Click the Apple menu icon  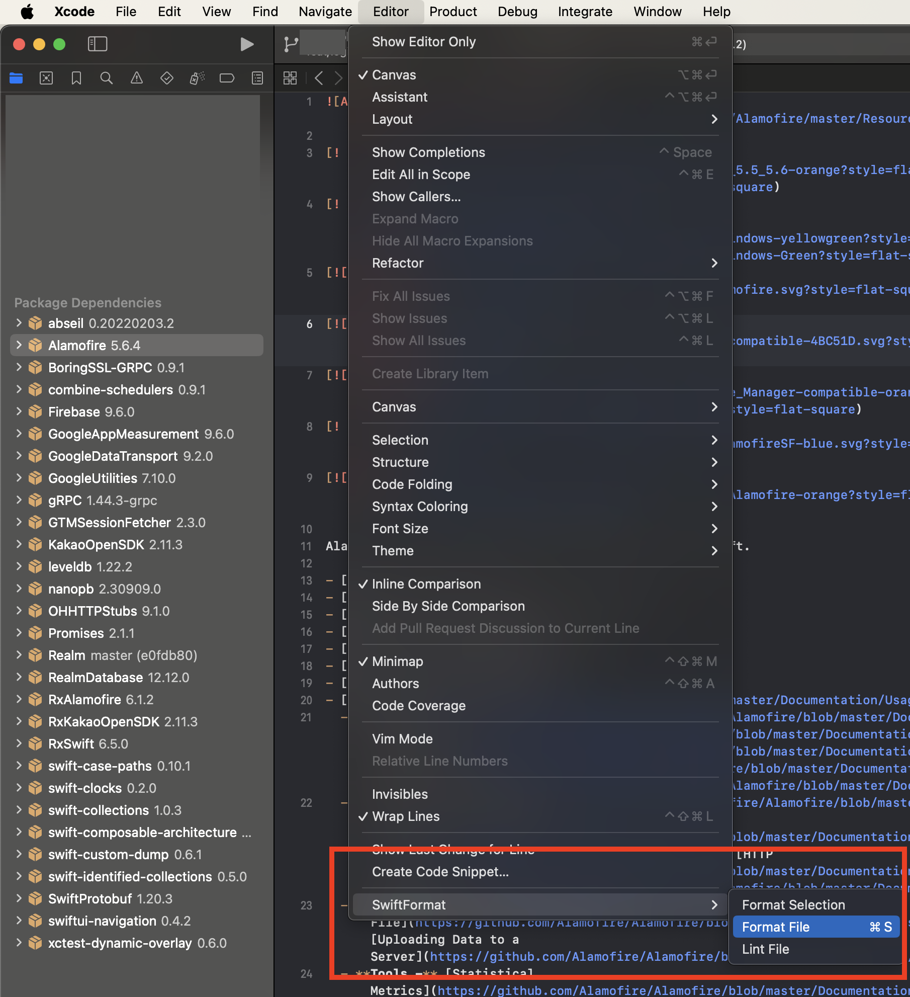[27, 12]
